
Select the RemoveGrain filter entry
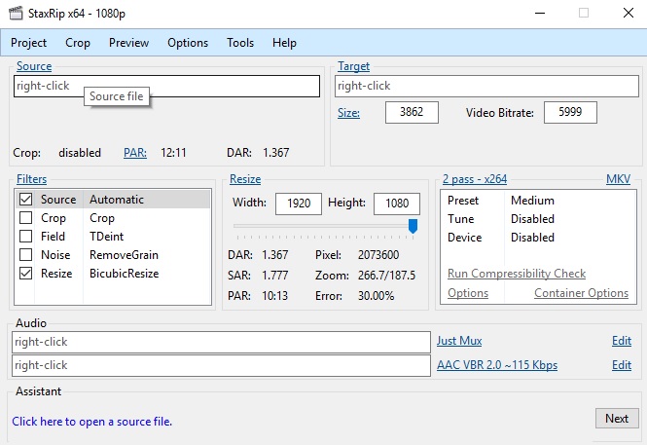124,255
